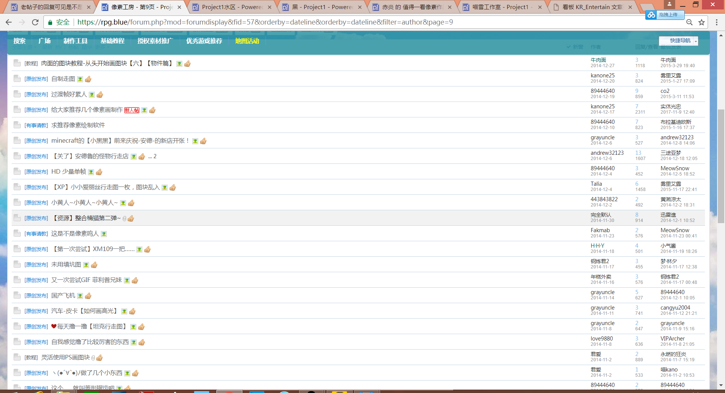Open 优秀游戏推荐 nav menu item

[204, 41]
